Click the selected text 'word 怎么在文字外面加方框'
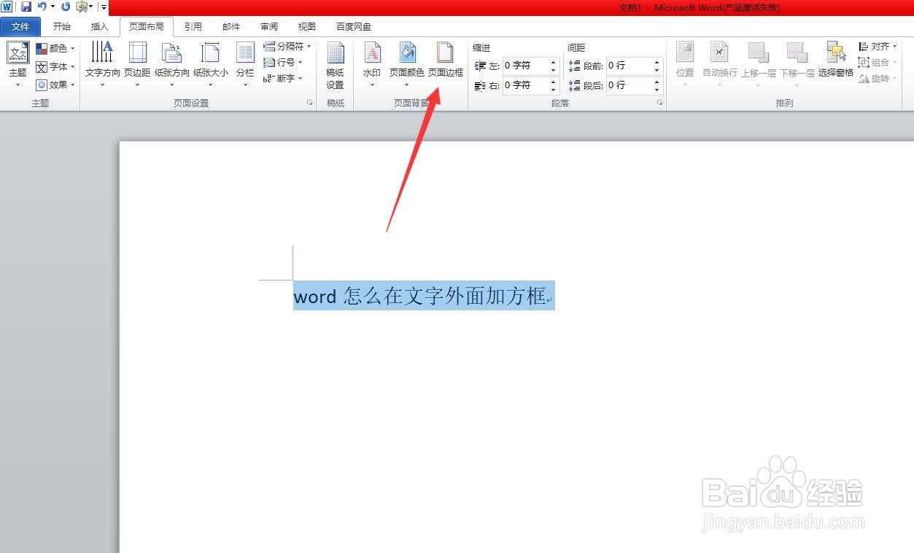Image resolution: width=914 pixels, height=553 pixels. click(419, 296)
